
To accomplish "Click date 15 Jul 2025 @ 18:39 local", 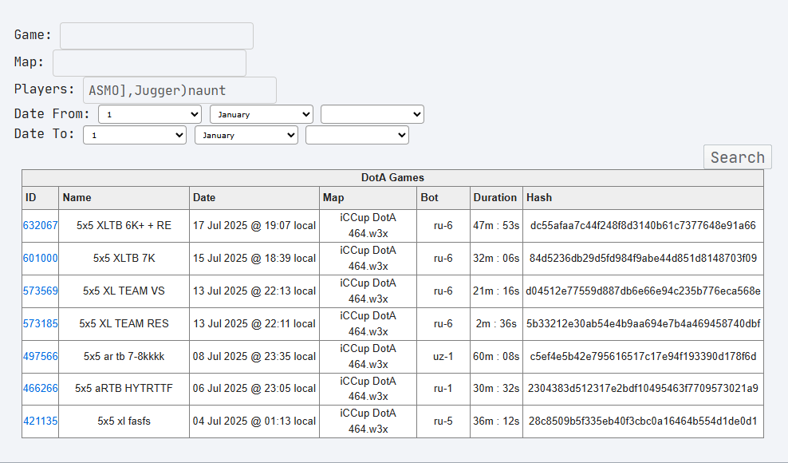I will tap(254, 258).
